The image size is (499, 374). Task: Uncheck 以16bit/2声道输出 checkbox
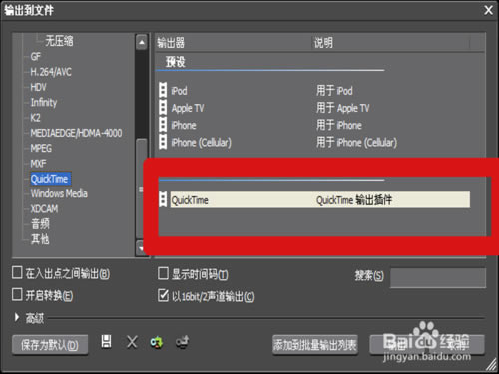click(x=163, y=295)
